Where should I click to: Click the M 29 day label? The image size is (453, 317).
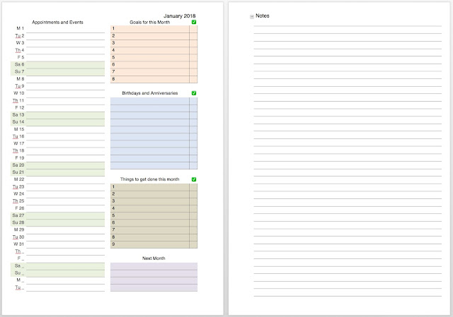point(19,229)
